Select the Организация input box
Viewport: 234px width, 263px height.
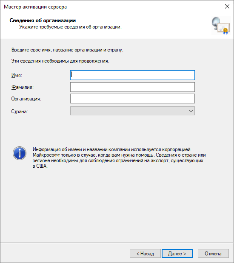point(132,98)
